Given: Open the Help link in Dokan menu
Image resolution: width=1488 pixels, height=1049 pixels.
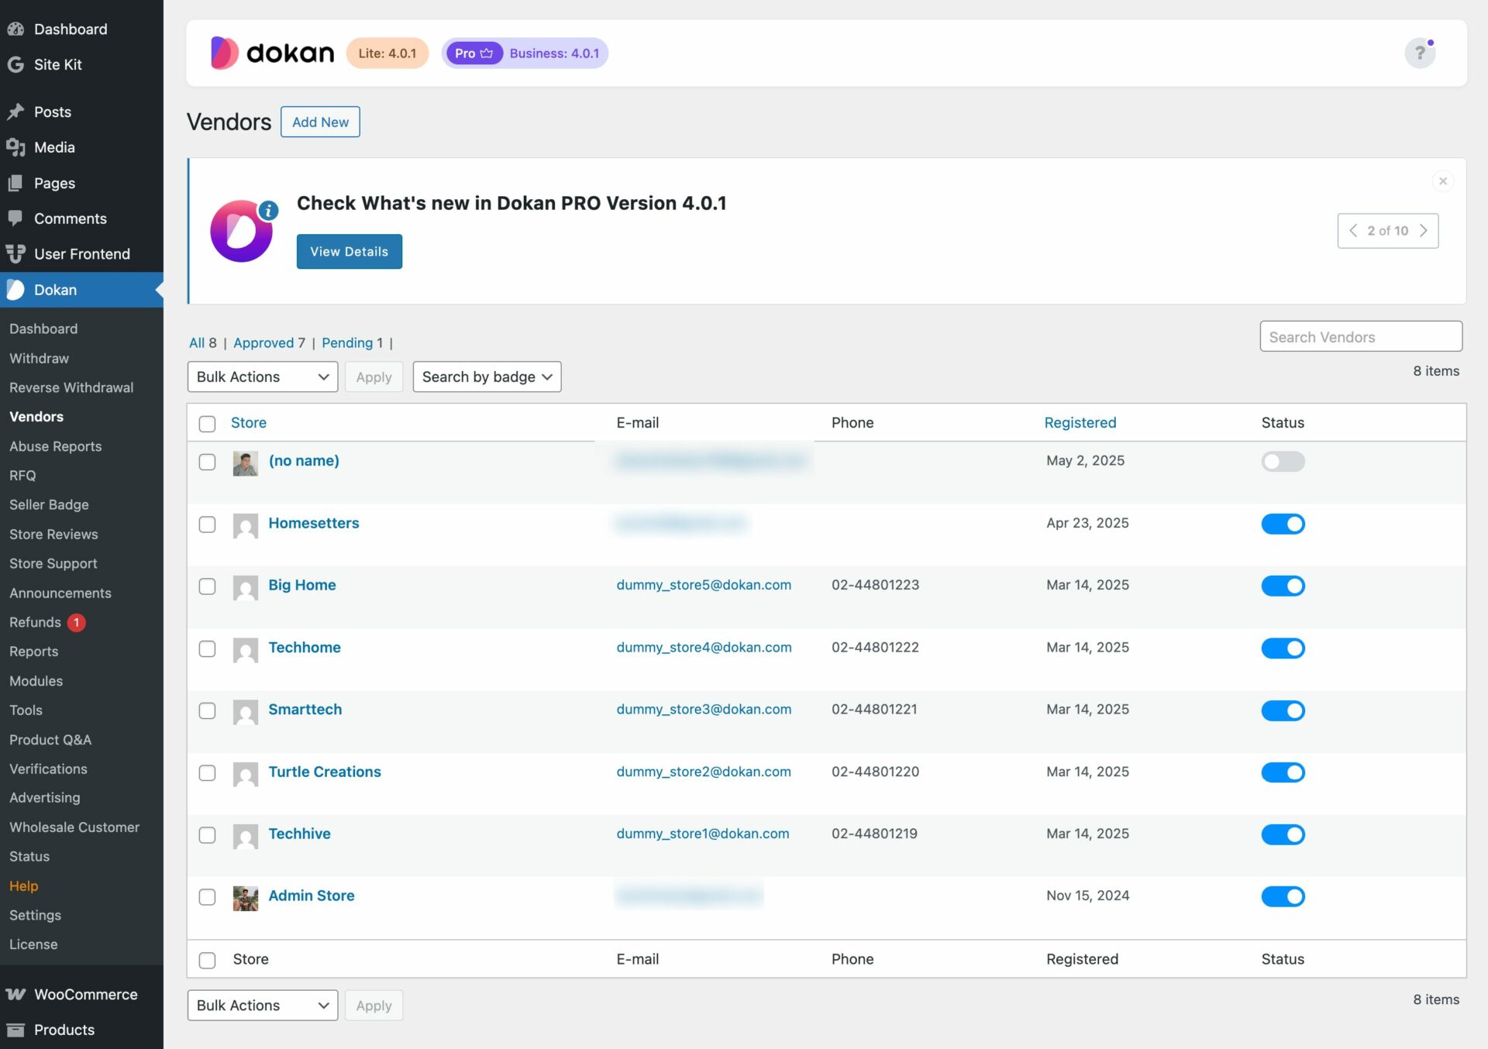Looking at the screenshot, I should pyautogui.click(x=23, y=886).
